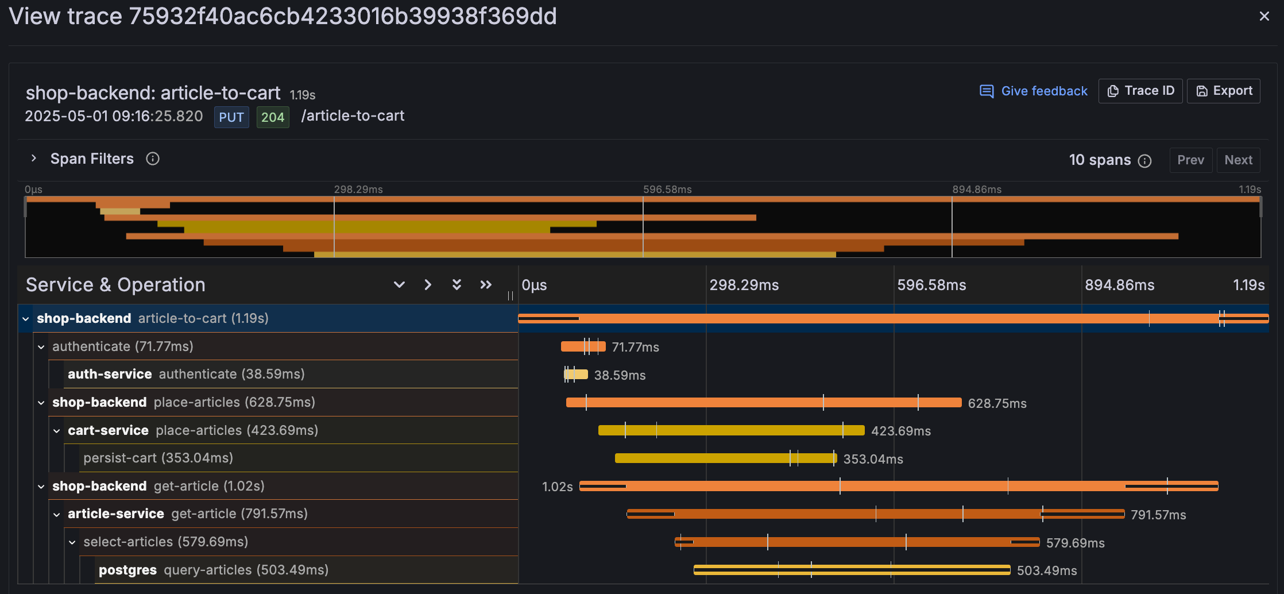Click the column resize divider handle
Screen dimensions: 1284x594
(x=510, y=296)
